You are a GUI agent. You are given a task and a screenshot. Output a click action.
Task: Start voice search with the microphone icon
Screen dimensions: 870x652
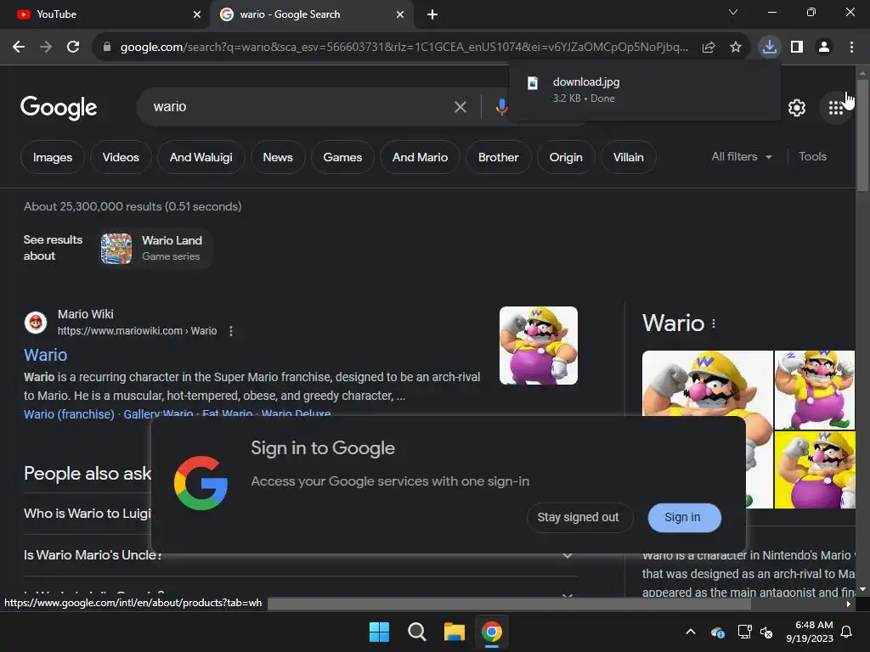501,106
